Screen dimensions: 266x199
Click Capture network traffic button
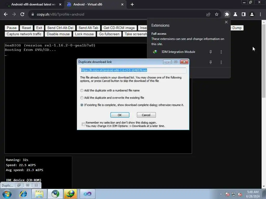24,34
